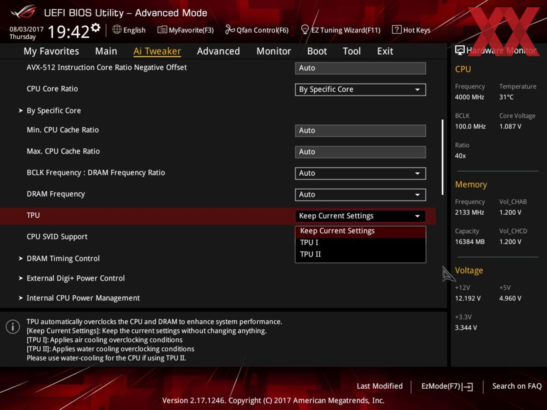Launch EZ Tuning Wizard(F11)
Viewport: 547px width, 410px height.
(x=341, y=30)
